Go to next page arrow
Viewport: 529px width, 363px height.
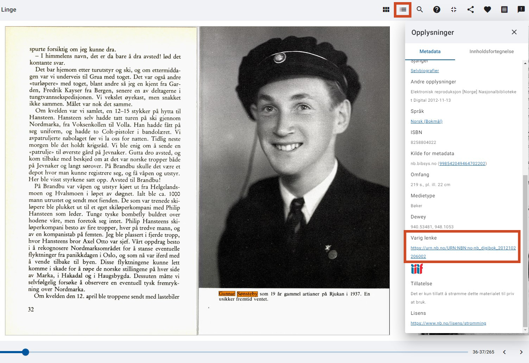click(x=521, y=352)
